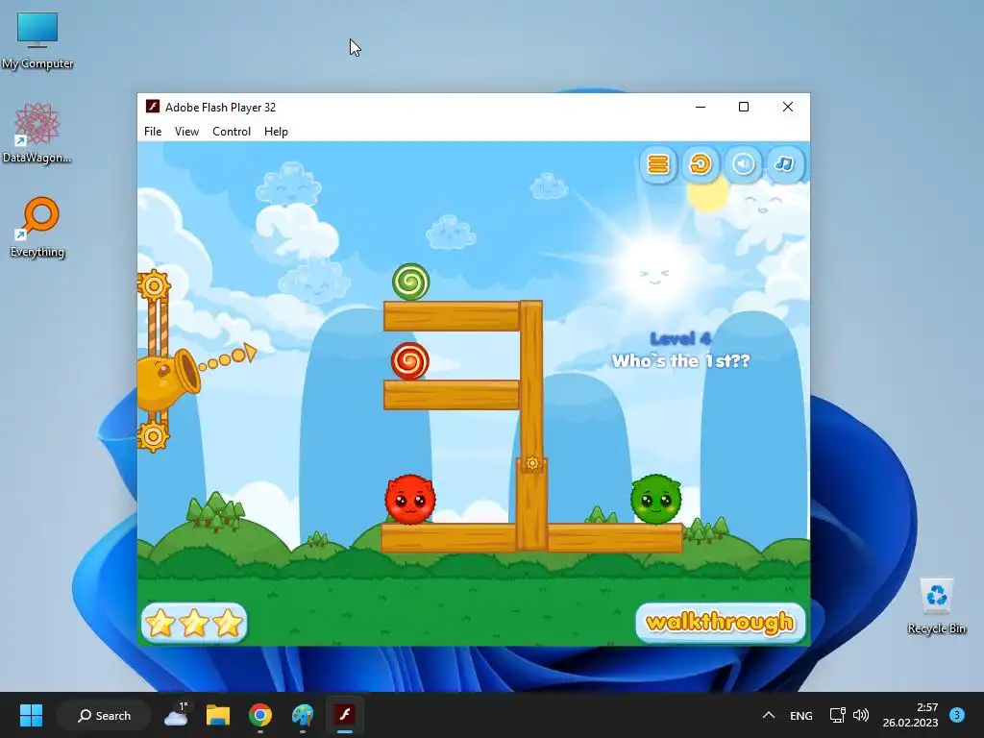984x738 pixels.
Task: Click the three-star rating panel
Action: [x=194, y=623]
